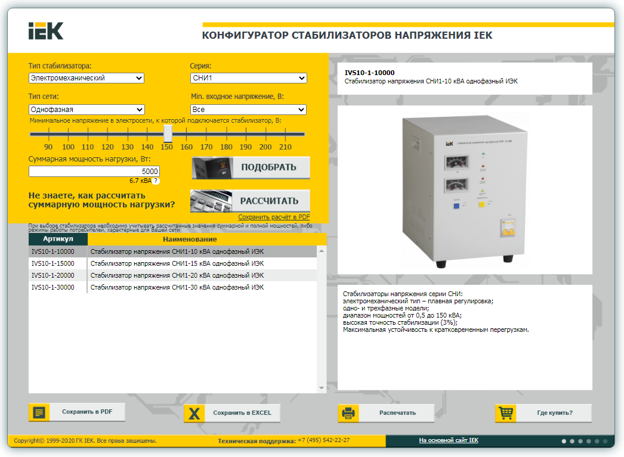The width and height of the screenshot is (624, 457).
Task: Set the voltage slider to the 200 mark
Action: 265,134
